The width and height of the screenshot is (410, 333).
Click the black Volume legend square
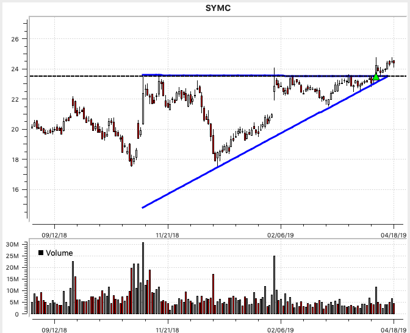click(x=41, y=253)
